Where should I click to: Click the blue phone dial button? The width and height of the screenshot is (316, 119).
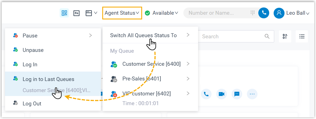pos(264,13)
